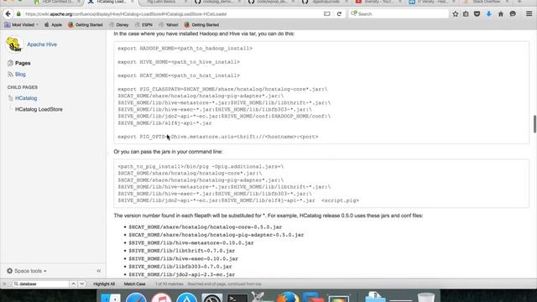Click the find bar 'database' input
Screen dimensions: 537x302
[40, 284]
